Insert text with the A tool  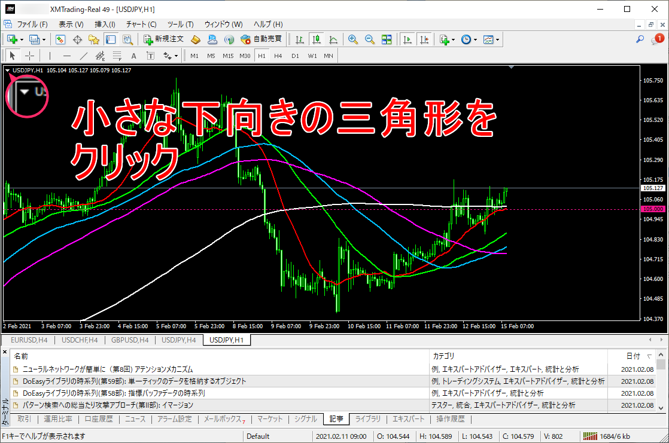coord(133,56)
